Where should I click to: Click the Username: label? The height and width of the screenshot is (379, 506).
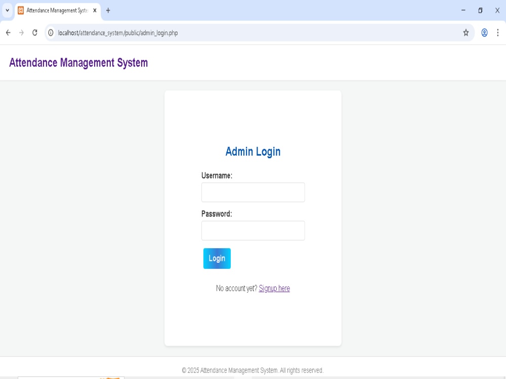(217, 176)
